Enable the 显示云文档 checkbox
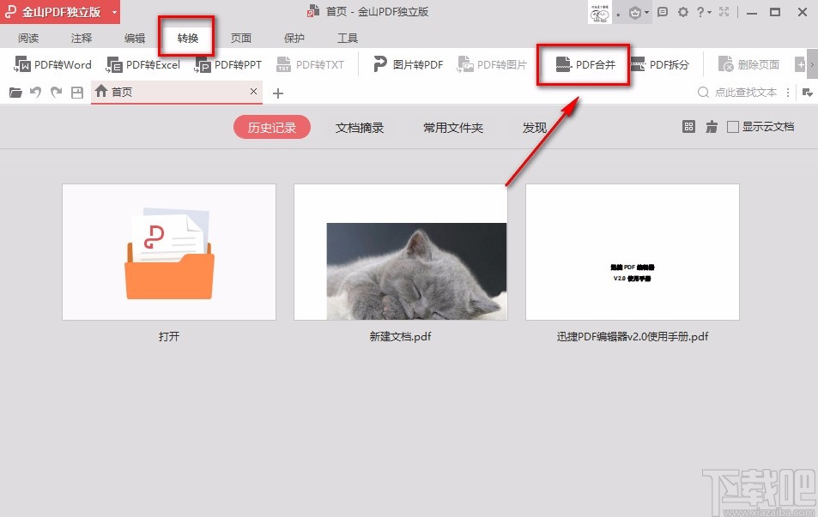This screenshot has width=818, height=517. [732, 127]
